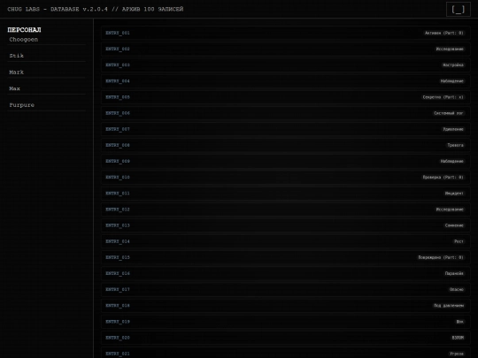This screenshot has height=358, width=478.
Task: Open Choogoen personnel profile
Action: [x=47, y=40]
